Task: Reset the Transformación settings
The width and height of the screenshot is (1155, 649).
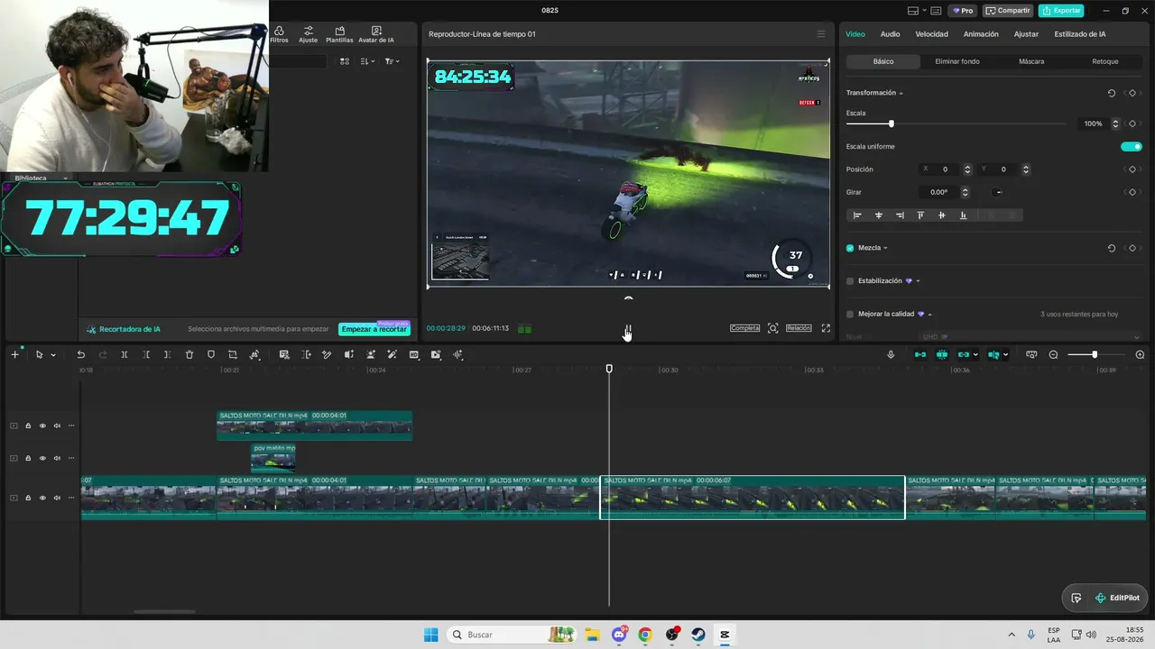Action: coord(1112,93)
